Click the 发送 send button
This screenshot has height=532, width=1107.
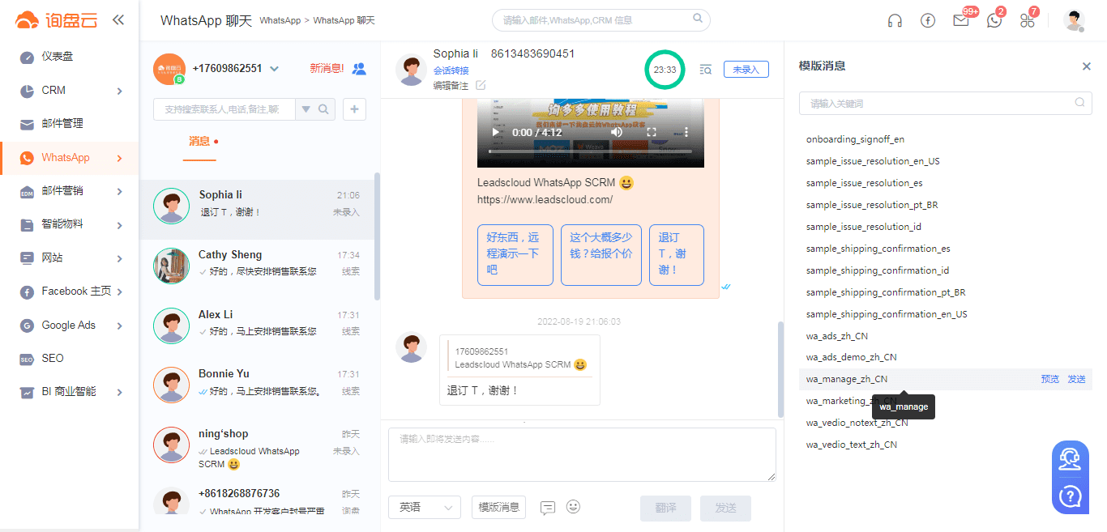tap(726, 509)
